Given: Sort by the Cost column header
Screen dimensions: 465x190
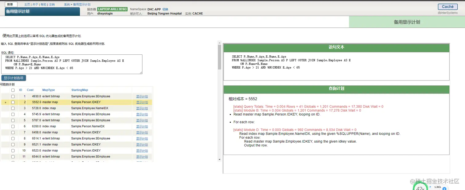Looking at the screenshot, I should tap(30, 90).
